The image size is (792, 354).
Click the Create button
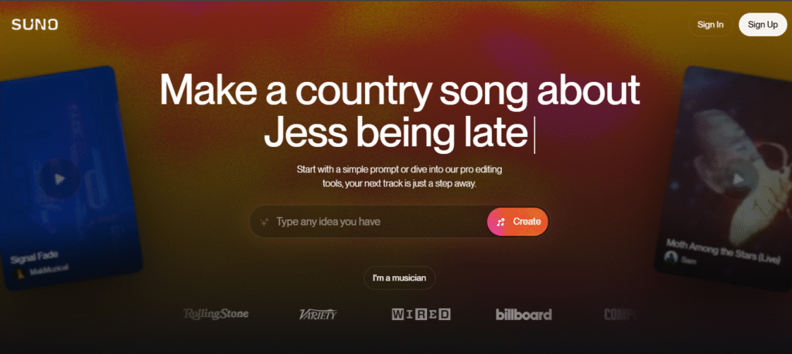point(517,222)
